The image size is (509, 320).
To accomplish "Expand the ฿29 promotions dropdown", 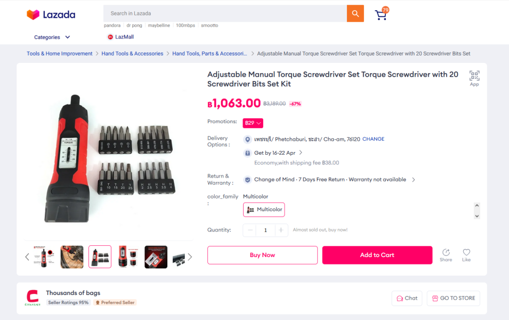I will (x=253, y=123).
